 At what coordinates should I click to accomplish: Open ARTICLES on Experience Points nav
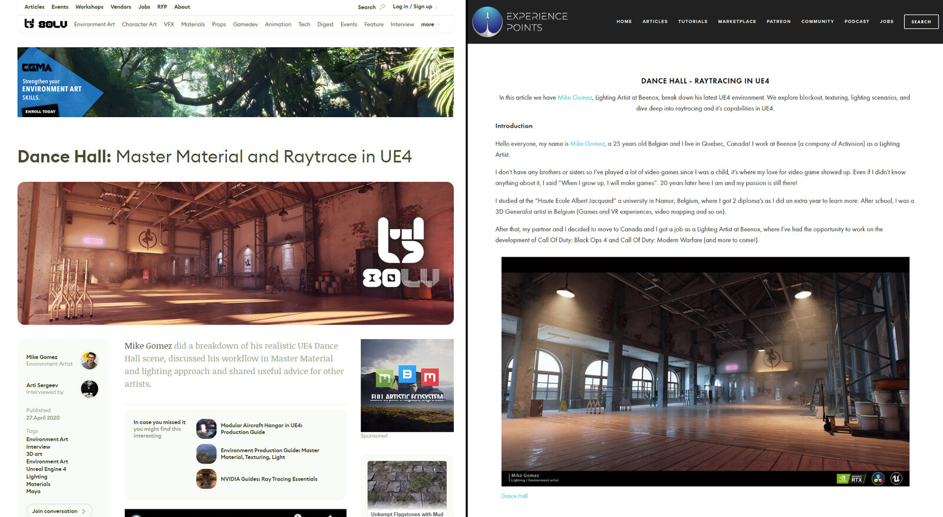[x=655, y=22]
